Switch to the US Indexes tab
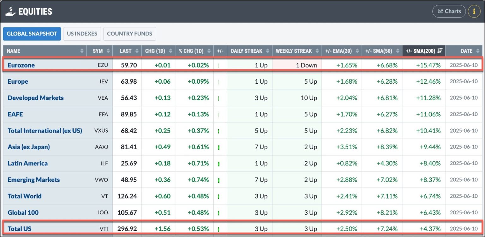 tap(82, 34)
